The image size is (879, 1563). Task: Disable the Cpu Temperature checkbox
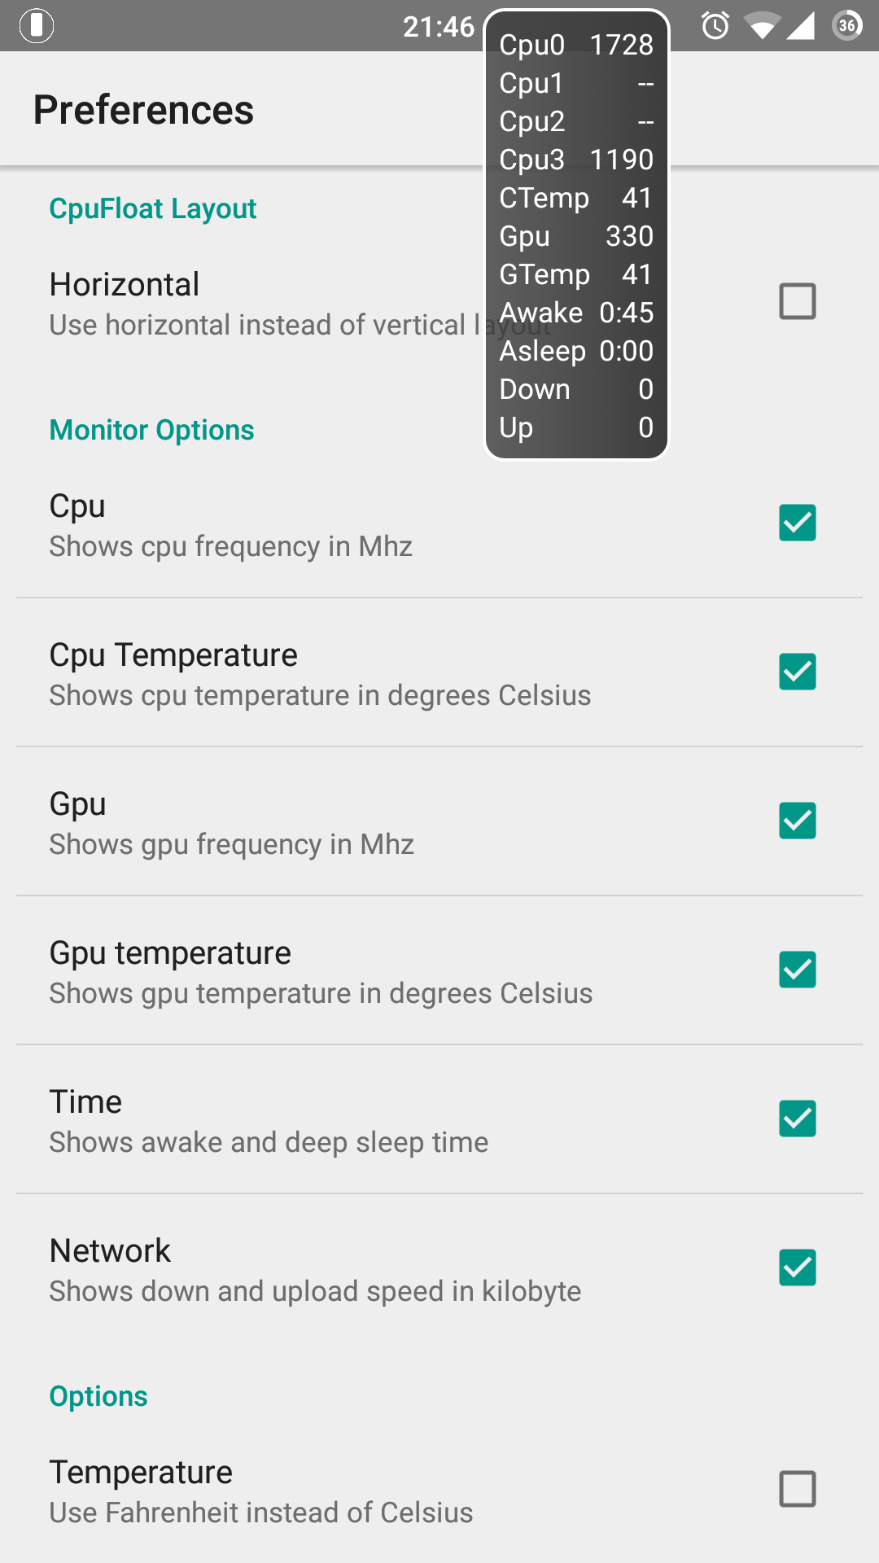[x=798, y=672]
